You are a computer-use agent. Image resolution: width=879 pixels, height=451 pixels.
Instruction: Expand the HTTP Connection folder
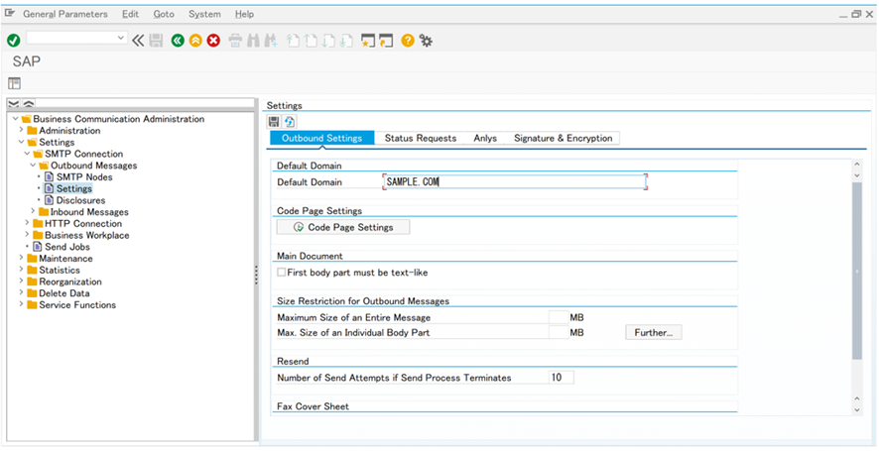coord(27,223)
